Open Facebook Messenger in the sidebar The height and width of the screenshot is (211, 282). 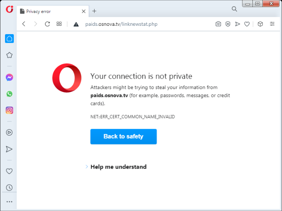9,77
